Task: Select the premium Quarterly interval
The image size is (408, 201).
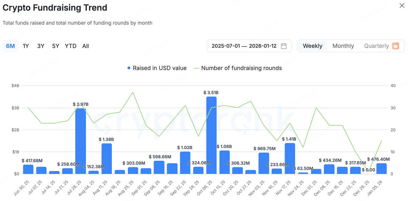Action: [376, 46]
